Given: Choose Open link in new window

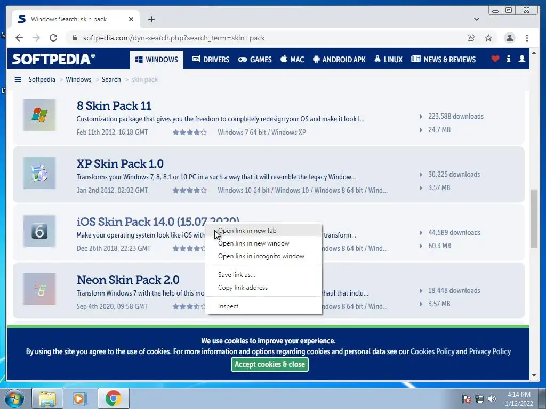Looking at the screenshot, I should coord(263,243).
